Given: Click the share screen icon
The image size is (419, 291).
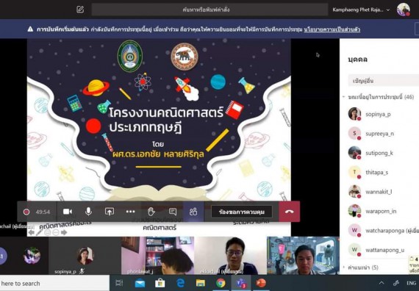Looking at the screenshot, I should (x=110, y=212).
